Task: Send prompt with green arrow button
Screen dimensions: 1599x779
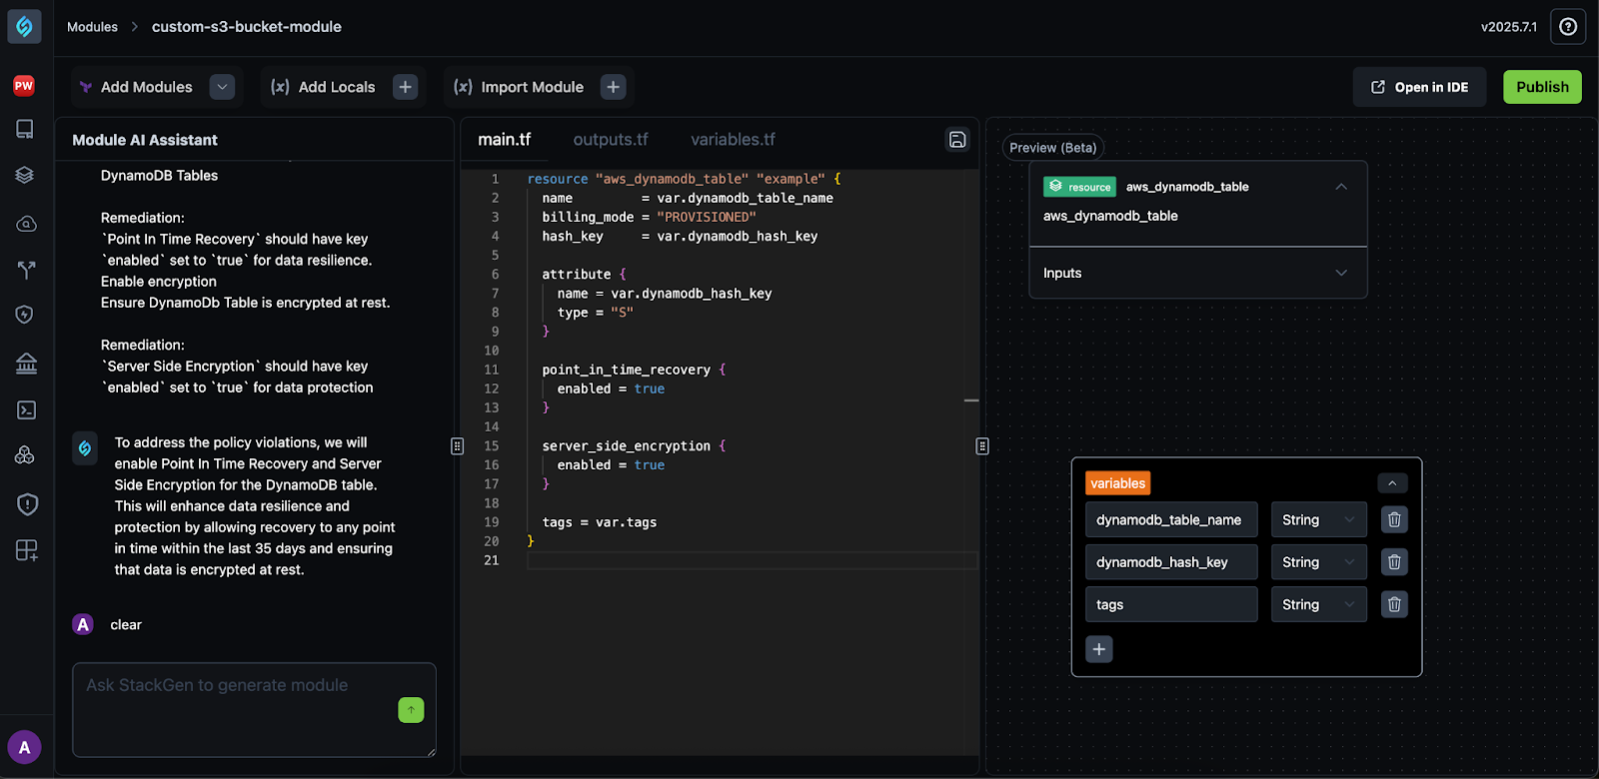Action: point(411,710)
